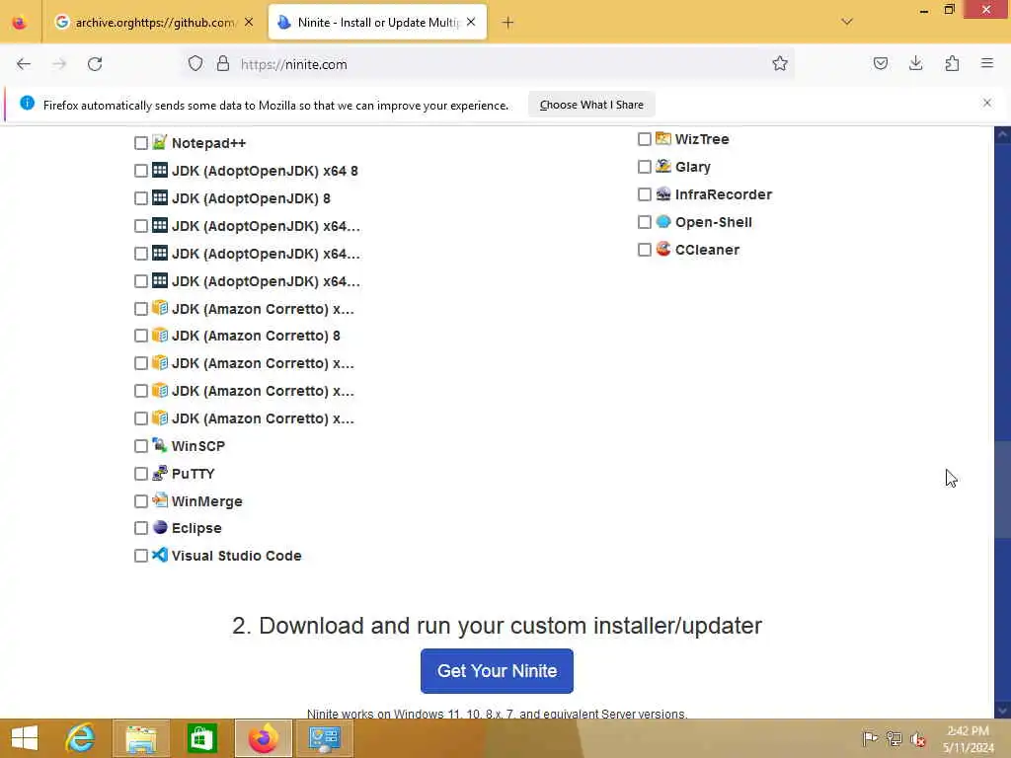Check the Notepad++ checkbox
This screenshot has height=758, width=1011.
coord(141,143)
